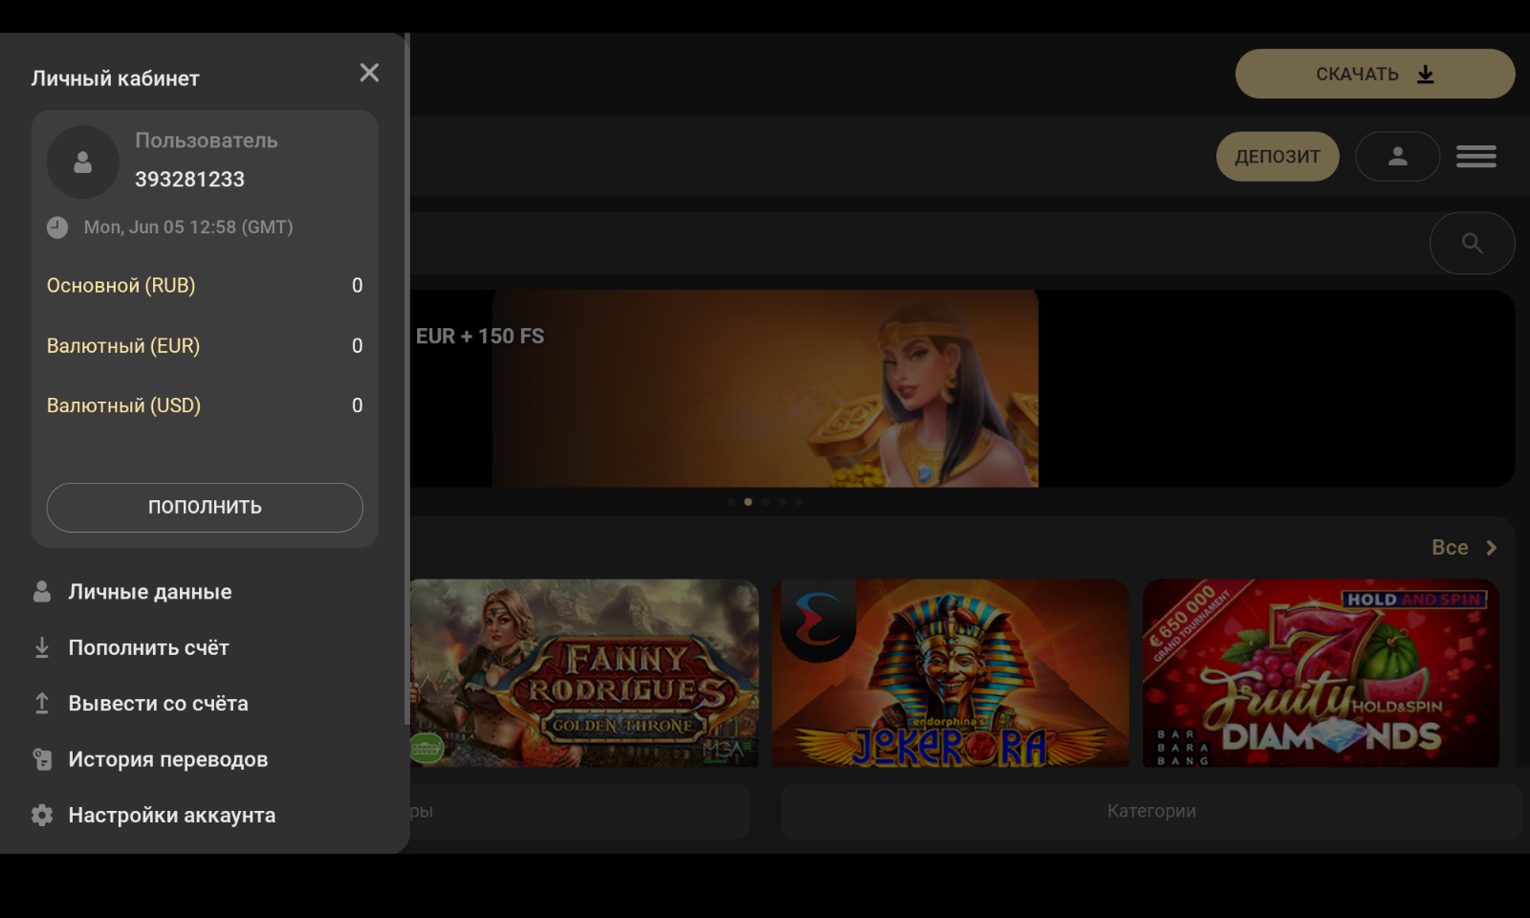
Task: Open the hamburger menu
Action: point(1476,157)
